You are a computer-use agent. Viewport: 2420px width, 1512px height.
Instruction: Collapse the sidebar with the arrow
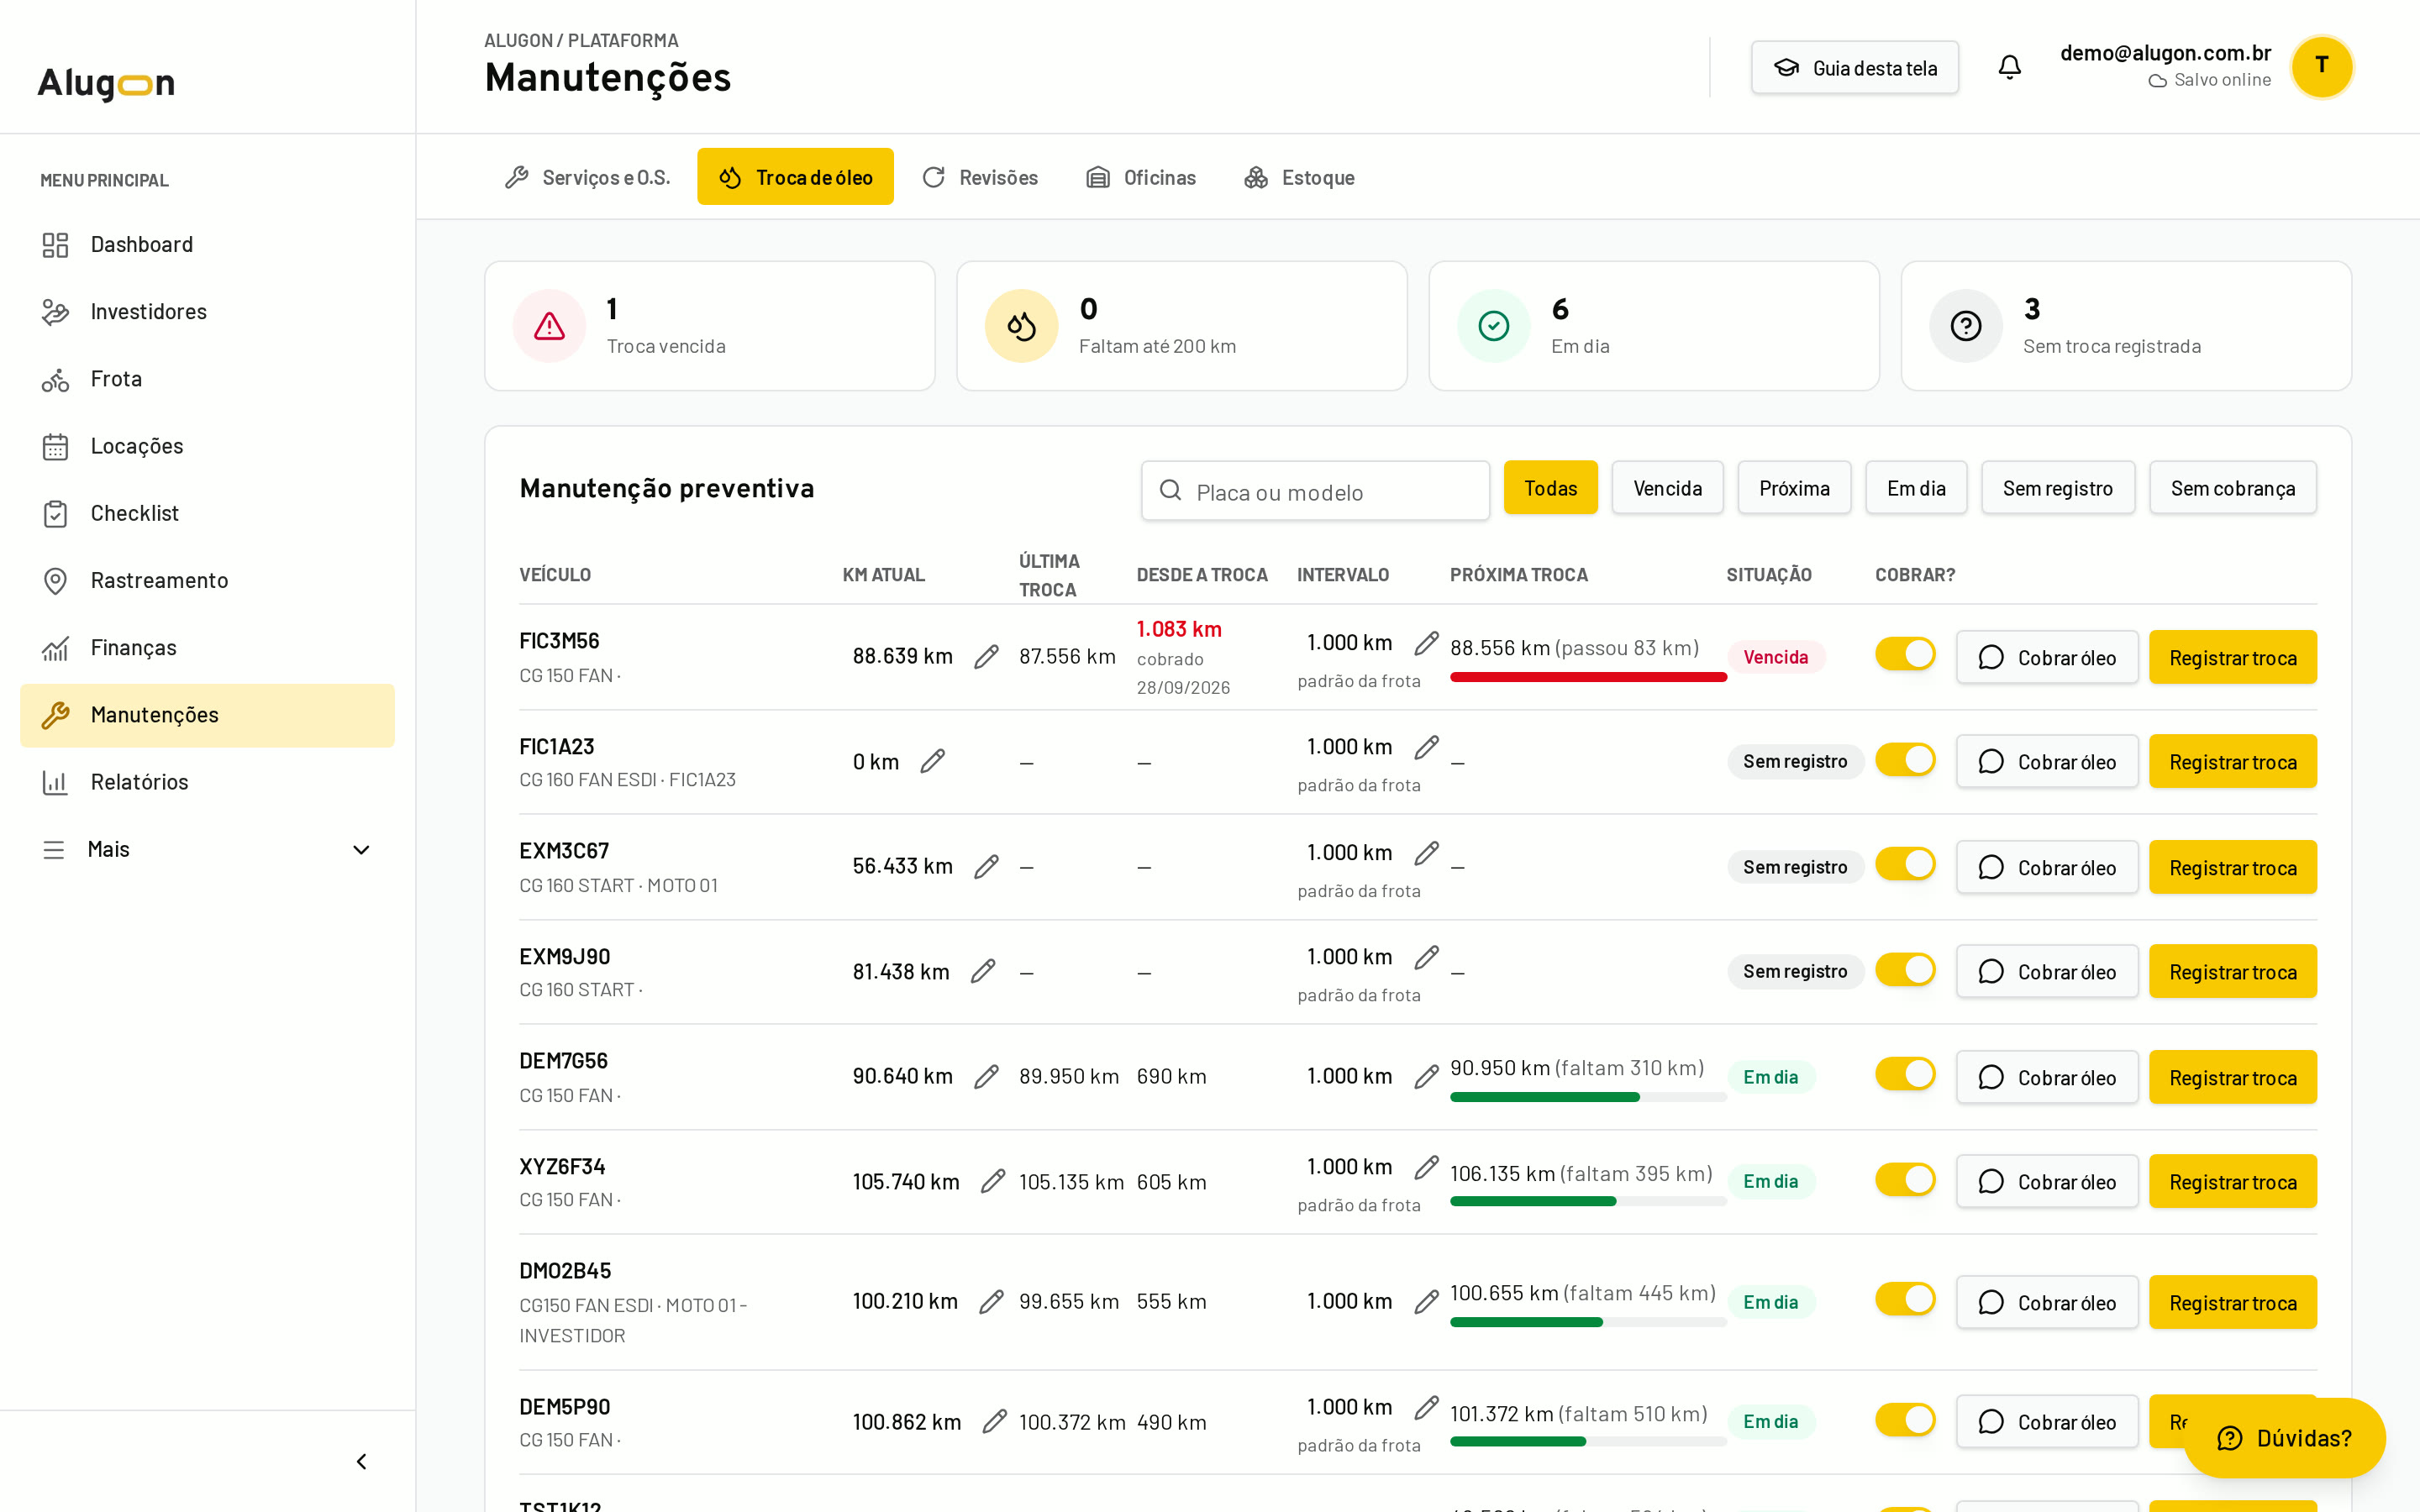pyautogui.click(x=361, y=1461)
